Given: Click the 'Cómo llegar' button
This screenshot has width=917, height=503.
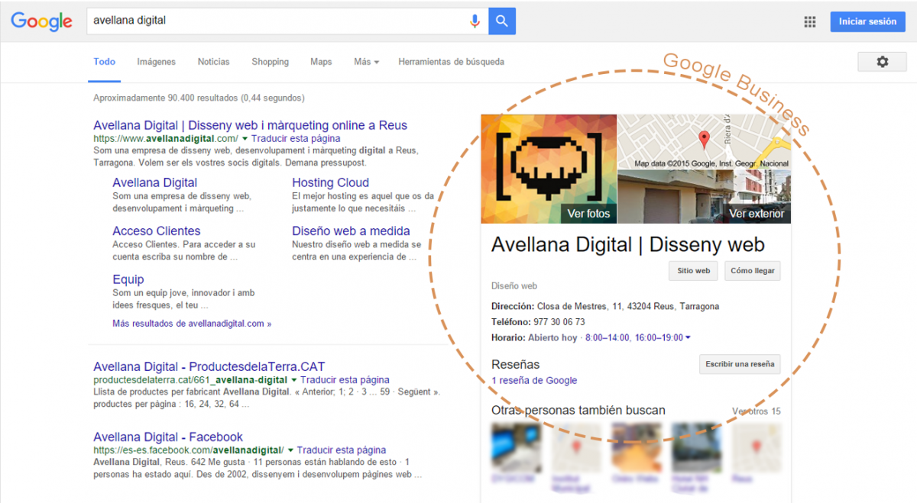Looking at the screenshot, I should 753,271.
